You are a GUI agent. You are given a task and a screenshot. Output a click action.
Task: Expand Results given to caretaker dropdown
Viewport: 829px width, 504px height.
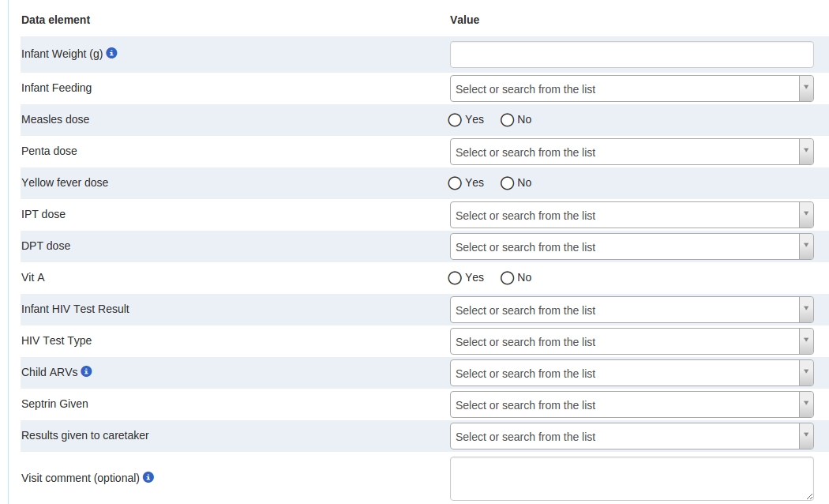coord(632,436)
